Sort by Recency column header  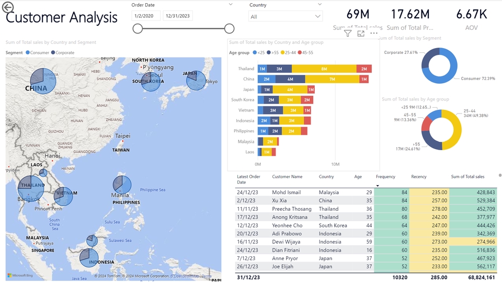[419, 176]
